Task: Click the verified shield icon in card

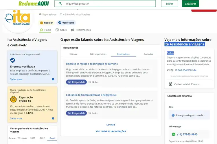Action: 13,60
